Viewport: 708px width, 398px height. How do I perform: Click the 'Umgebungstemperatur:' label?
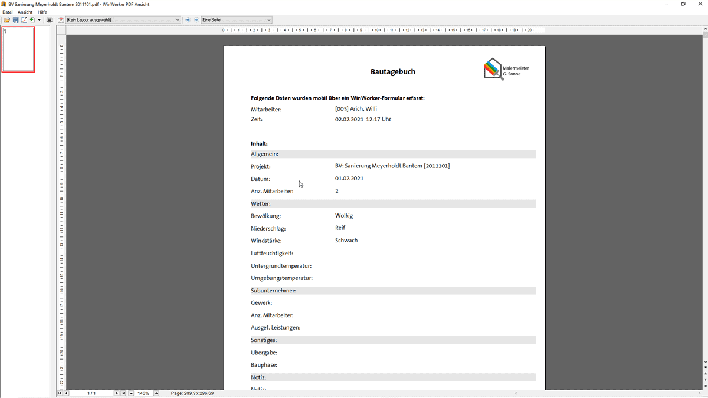pyautogui.click(x=282, y=278)
